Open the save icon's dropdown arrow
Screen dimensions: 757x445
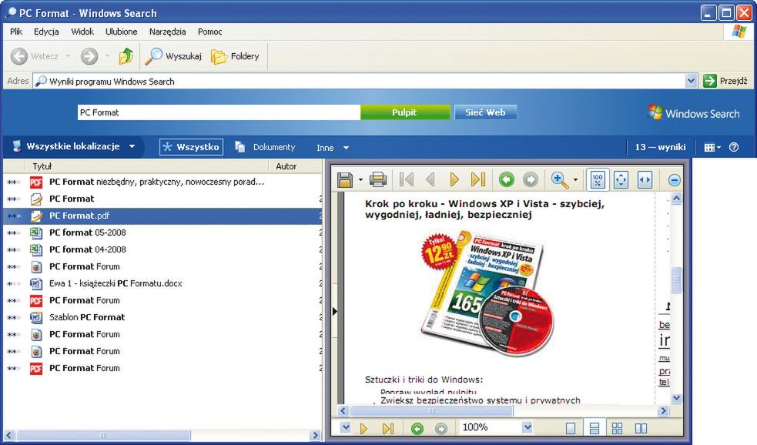coord(360,180)
